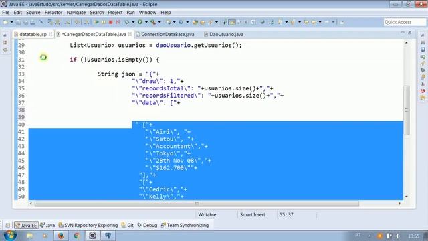Click the Debug bug toolbar icon
This screenshot has height=241, width=428.
click(x=127, y=22)
